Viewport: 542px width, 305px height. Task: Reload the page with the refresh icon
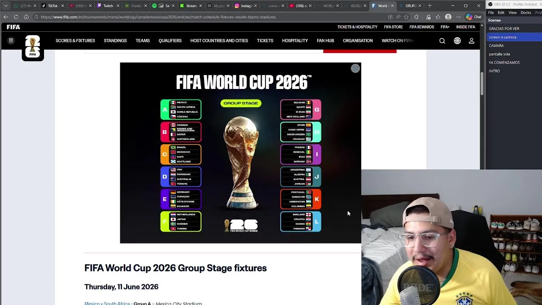16,17
